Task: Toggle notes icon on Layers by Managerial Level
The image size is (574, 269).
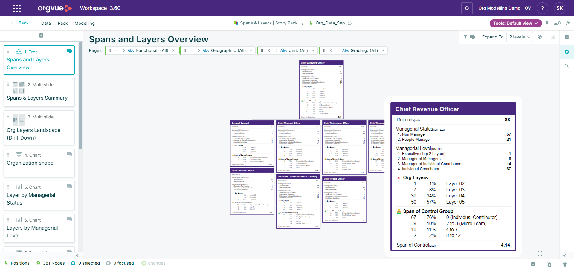Action: point(69,219)
